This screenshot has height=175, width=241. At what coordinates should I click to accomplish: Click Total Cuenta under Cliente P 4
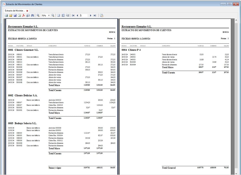pyautogui.click(x=168, y=72)
